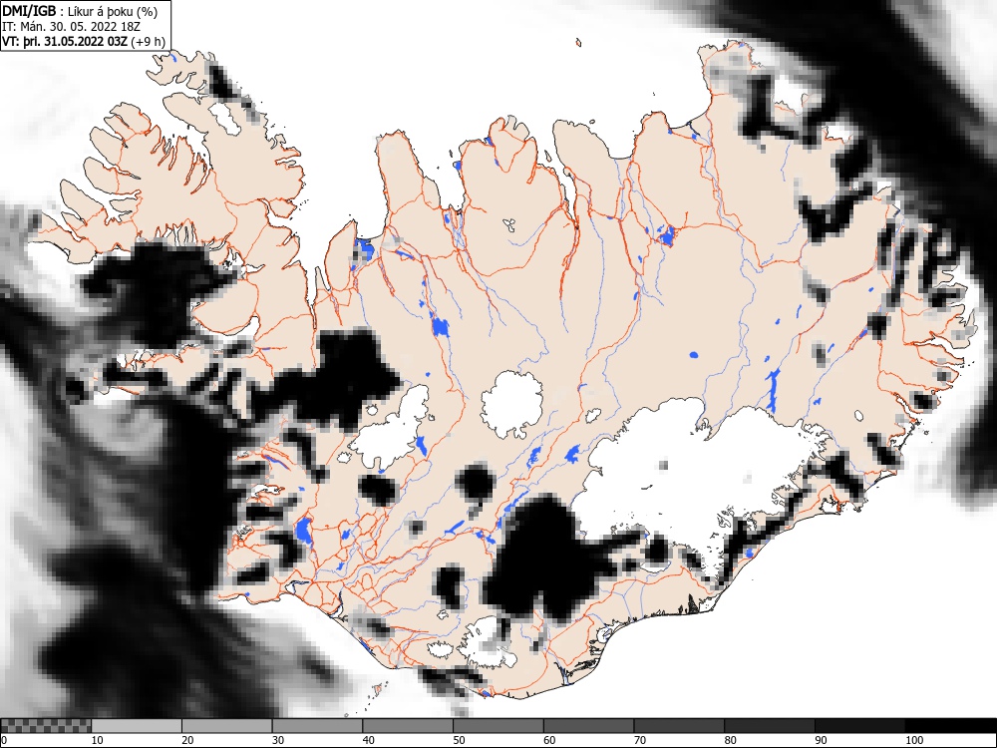Click the legend label '70'
Image resolution: width=997 pixels, height=748 pixels.
[640, 740]
